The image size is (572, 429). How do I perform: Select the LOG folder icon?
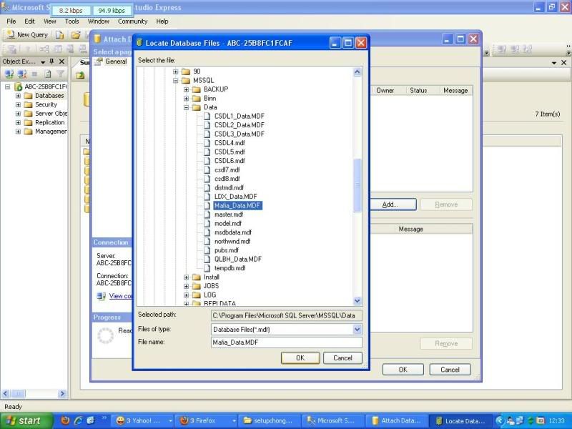coord(197,295)
